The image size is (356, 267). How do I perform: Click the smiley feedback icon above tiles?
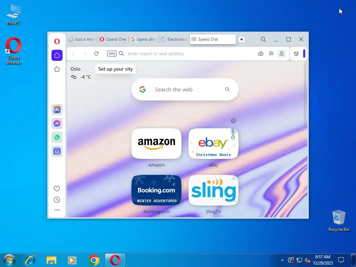click(x=234, y=121)
